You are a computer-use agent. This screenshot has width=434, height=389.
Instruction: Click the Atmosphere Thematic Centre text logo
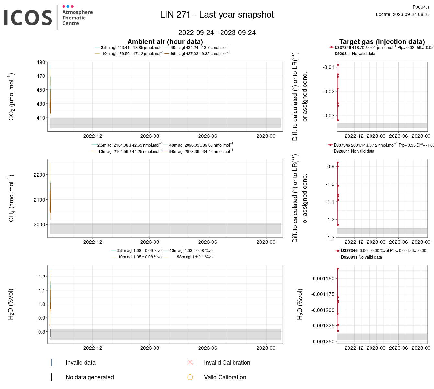tap(77, 18)
